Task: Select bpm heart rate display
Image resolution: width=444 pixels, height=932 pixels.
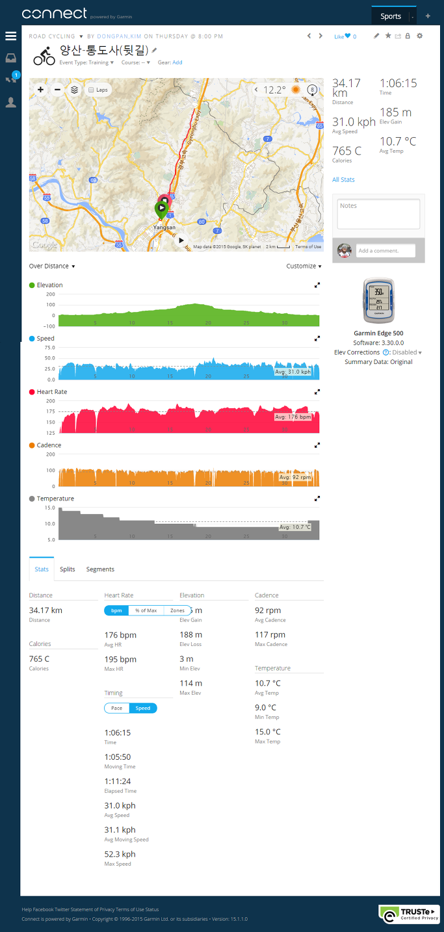Action: tap(116, 610)
